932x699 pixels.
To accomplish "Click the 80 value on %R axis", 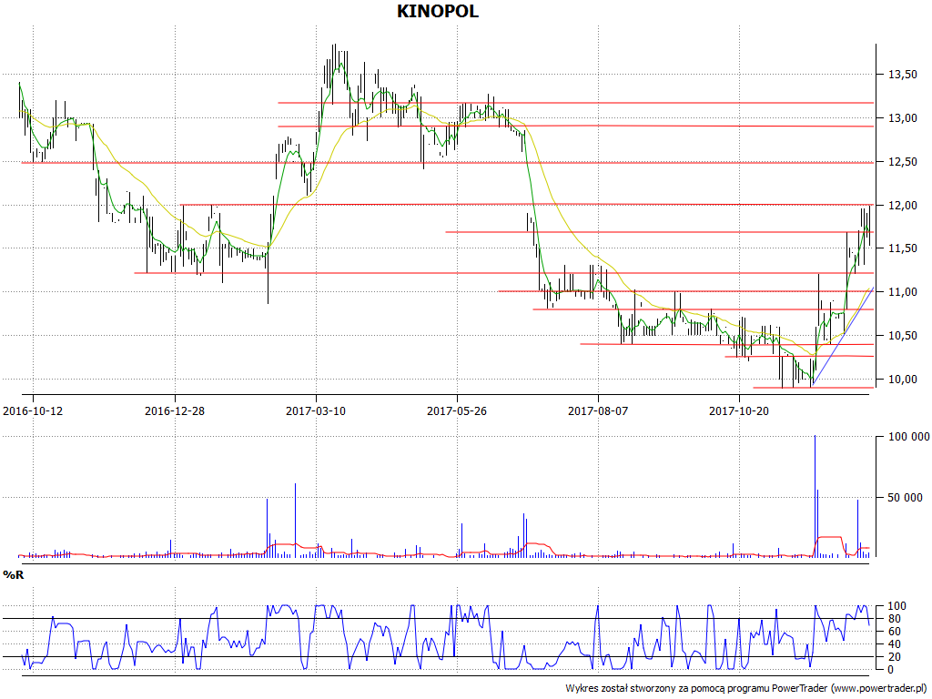I will (x=897, y=619).
